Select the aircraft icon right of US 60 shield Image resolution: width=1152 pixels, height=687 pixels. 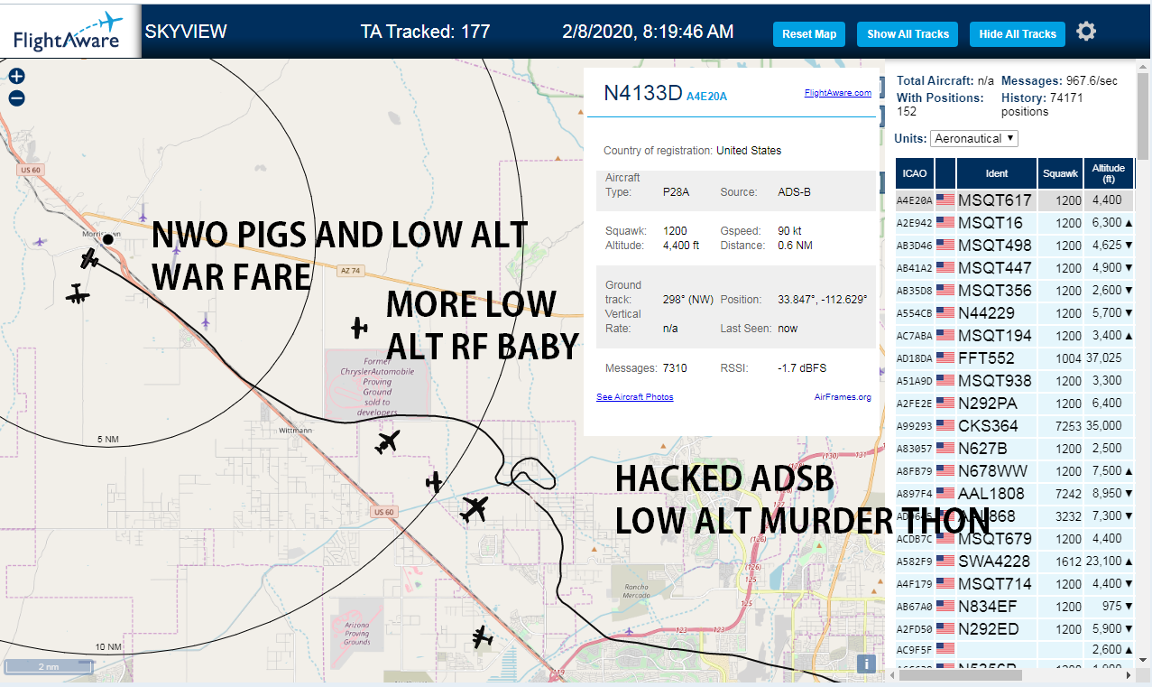(474, 509)
